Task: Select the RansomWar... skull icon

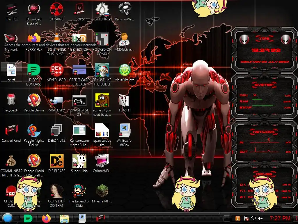Action: click(125, 12)
